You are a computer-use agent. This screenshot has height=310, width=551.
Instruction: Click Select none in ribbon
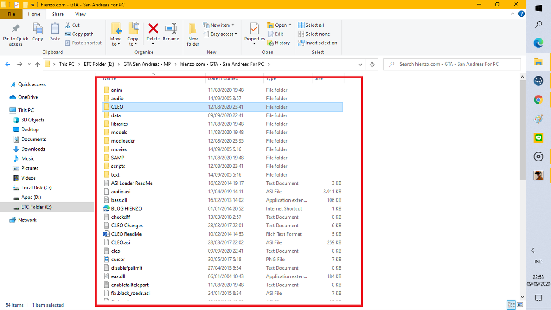[314, 34]
